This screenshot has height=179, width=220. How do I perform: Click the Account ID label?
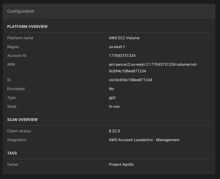[x=17, y=56]
